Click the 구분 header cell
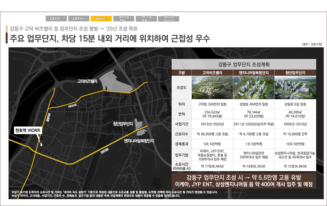The height and width of the screenshot is (206, 327). [x=182, y=73]
